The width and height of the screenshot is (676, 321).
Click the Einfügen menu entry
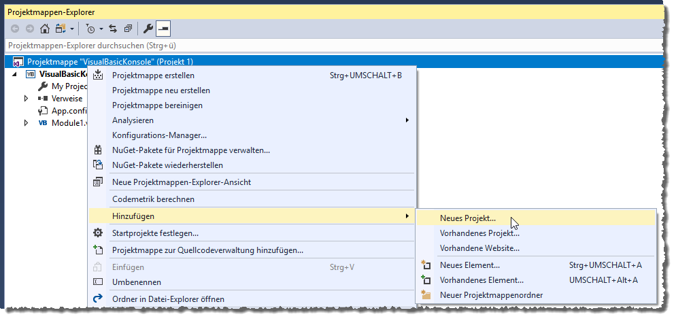pyautogui.click(x=252, y=267)
